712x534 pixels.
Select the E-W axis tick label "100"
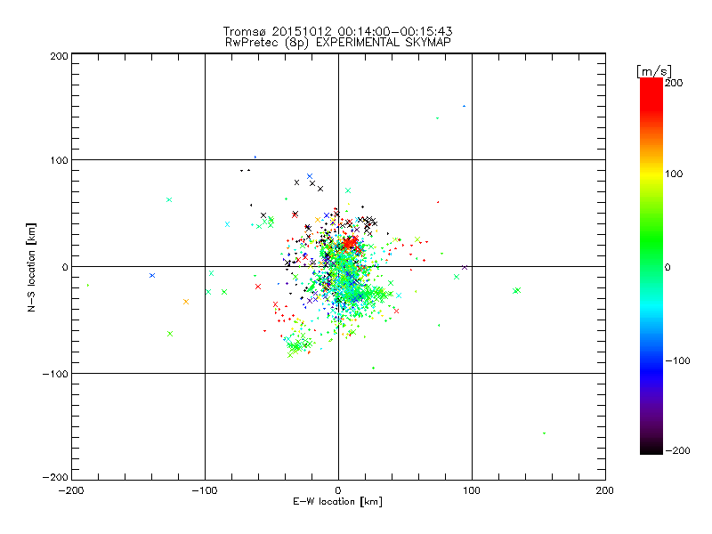click(x=472, y=490)
